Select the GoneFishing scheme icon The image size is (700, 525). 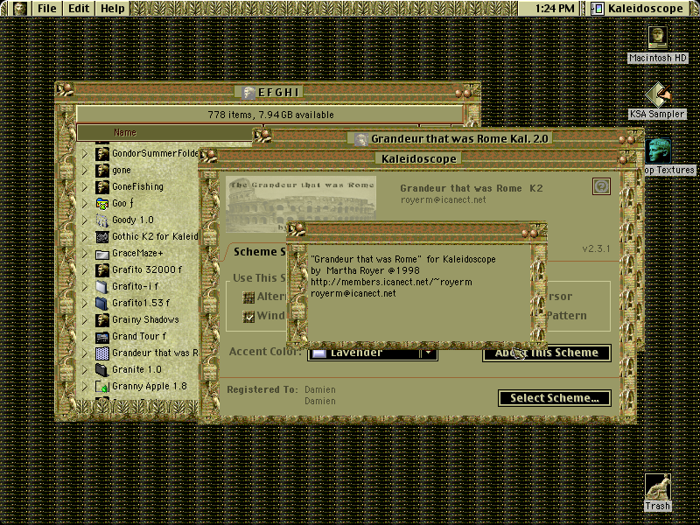point(102,186)
